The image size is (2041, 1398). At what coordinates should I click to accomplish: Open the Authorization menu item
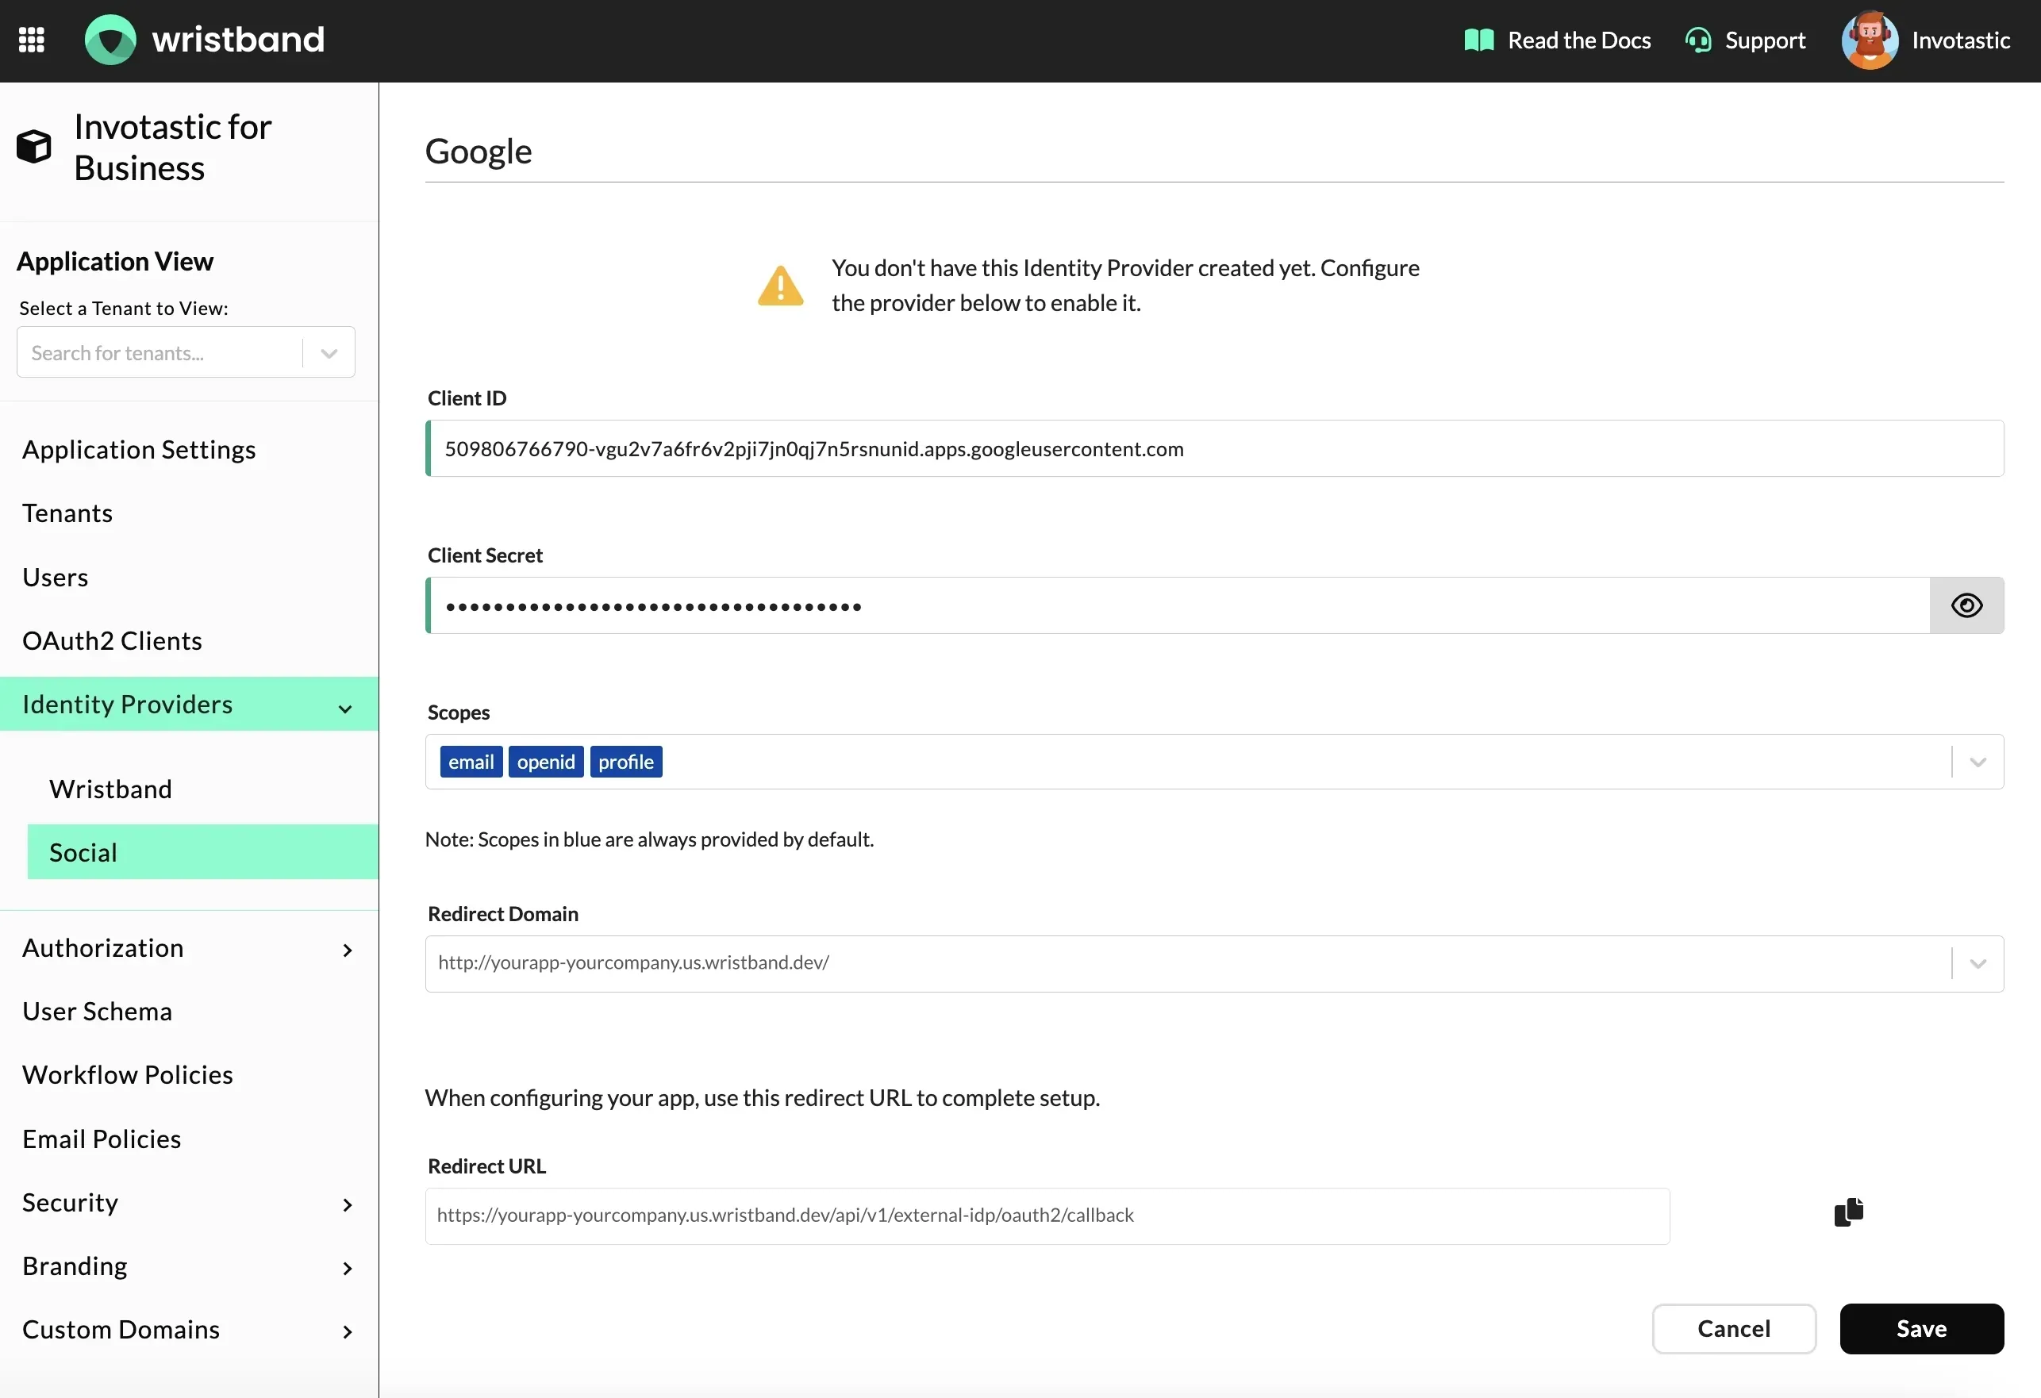click(102, 947)
